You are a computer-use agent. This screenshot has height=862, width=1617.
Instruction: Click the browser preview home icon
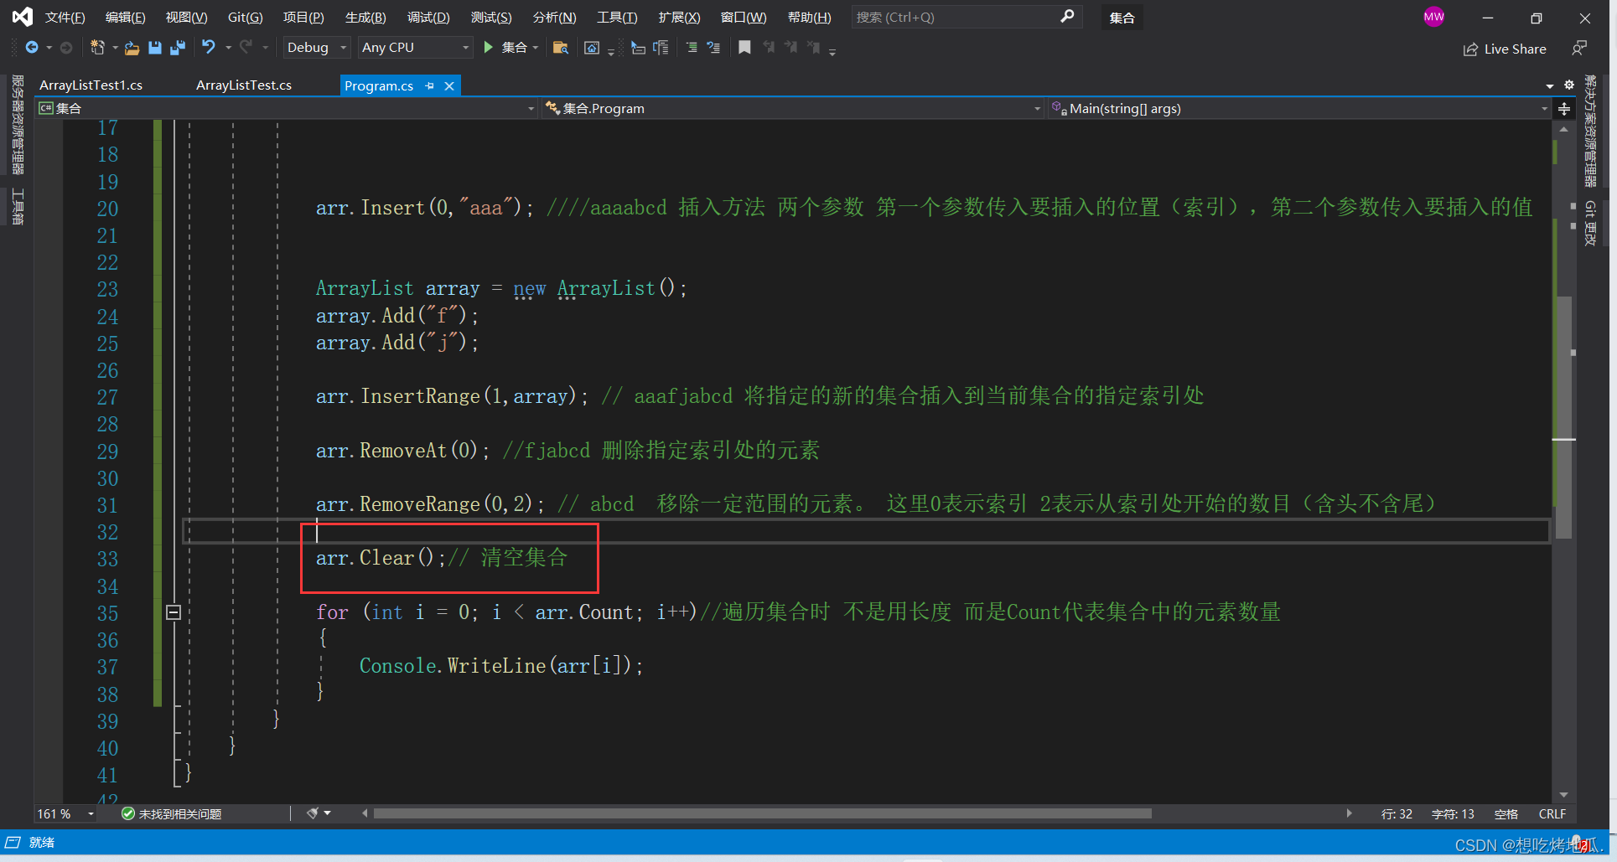pyautogui.click(x=592, y=48)
